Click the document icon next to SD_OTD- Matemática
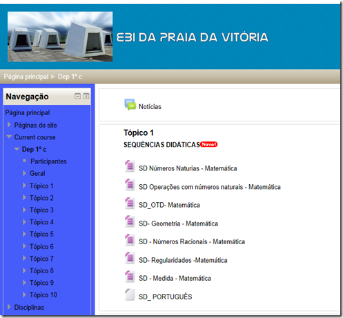This screenshot has height=318, width=343. (130, 203)
